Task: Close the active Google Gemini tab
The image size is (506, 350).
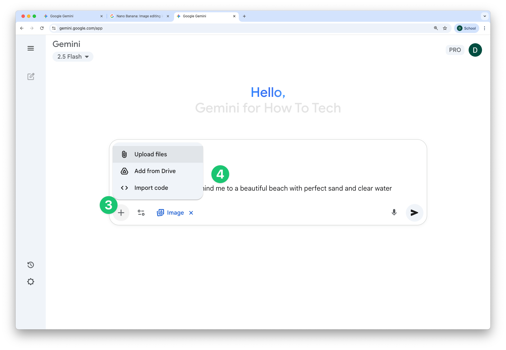Action: pyautogui.click(x=234, y=16)
